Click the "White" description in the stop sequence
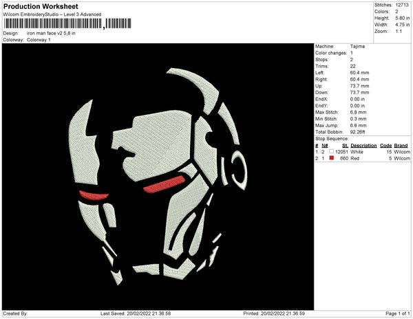Viewport: 413px width, 319px height. [357, 152]
